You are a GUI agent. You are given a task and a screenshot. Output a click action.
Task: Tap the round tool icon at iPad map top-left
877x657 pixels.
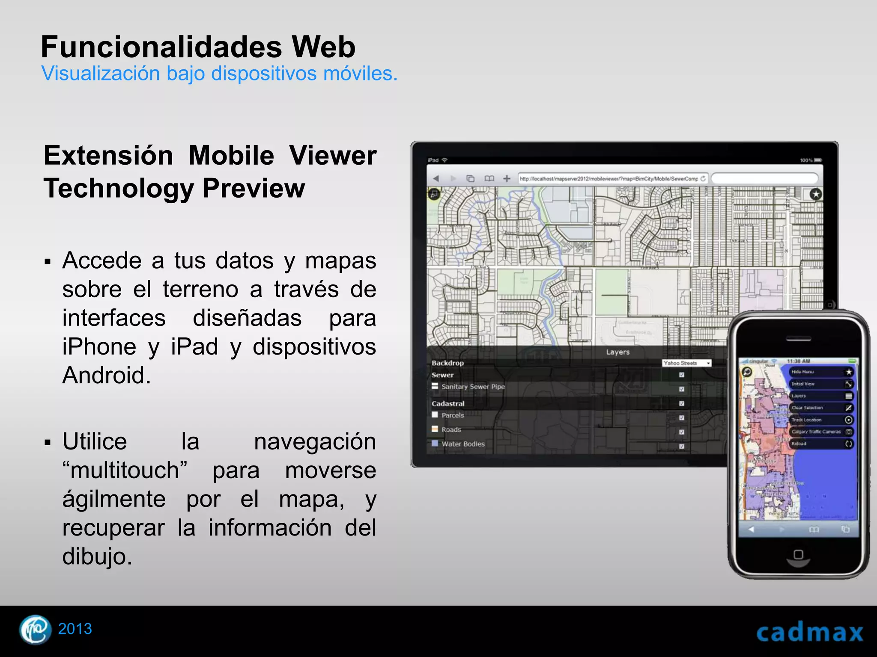434,194
